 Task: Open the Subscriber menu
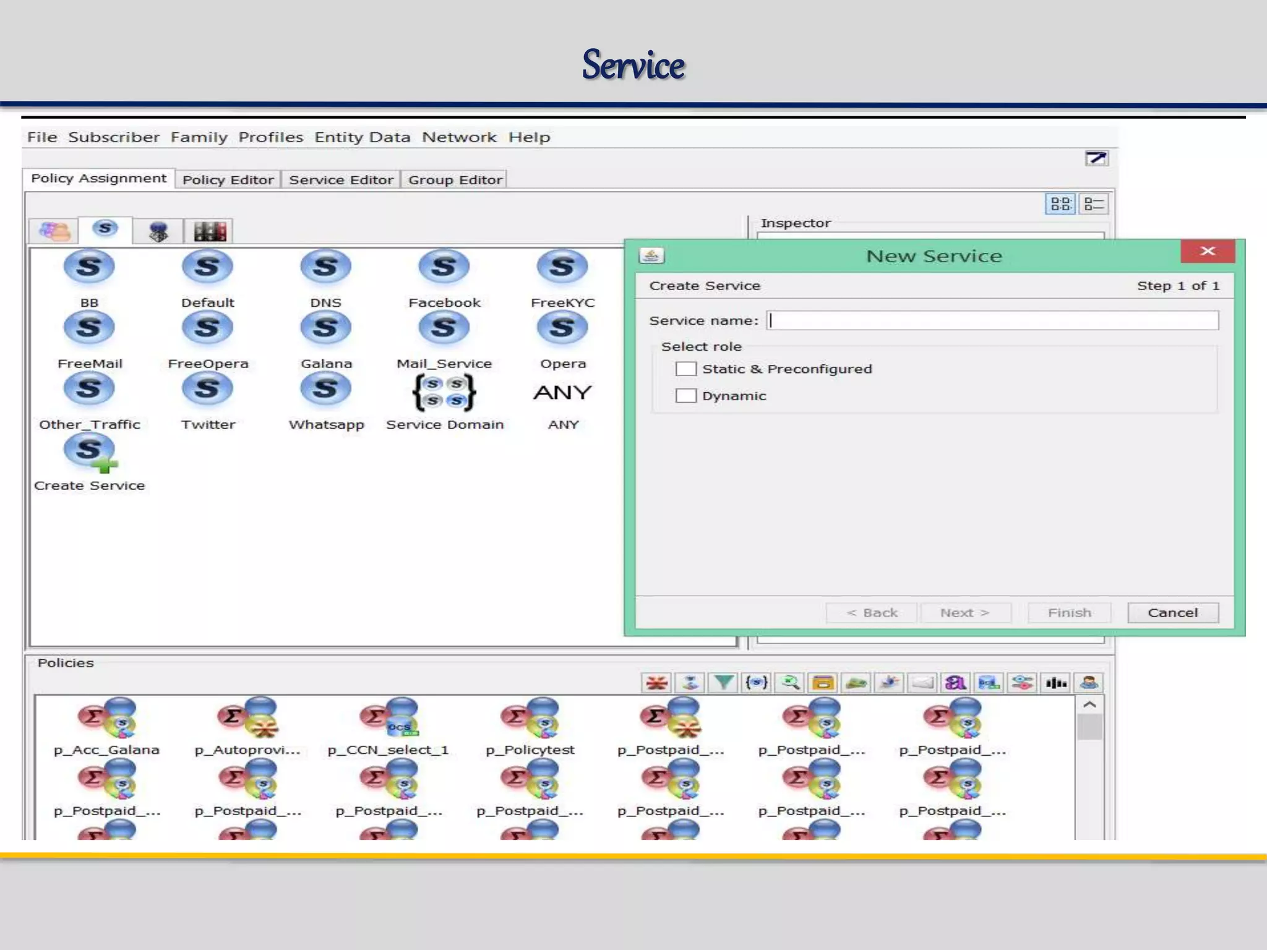[x=114, y=137]
